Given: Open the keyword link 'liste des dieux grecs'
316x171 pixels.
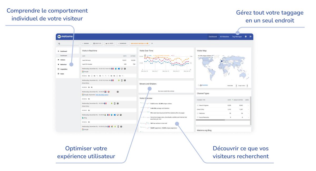Looking at the screenshot, I should coord(102,95).
